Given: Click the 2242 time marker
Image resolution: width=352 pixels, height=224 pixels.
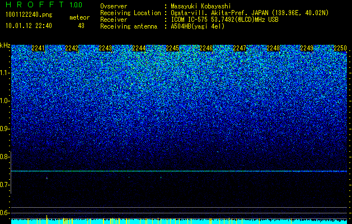Looking at the screenshot, I should click(x=72, y=48).
